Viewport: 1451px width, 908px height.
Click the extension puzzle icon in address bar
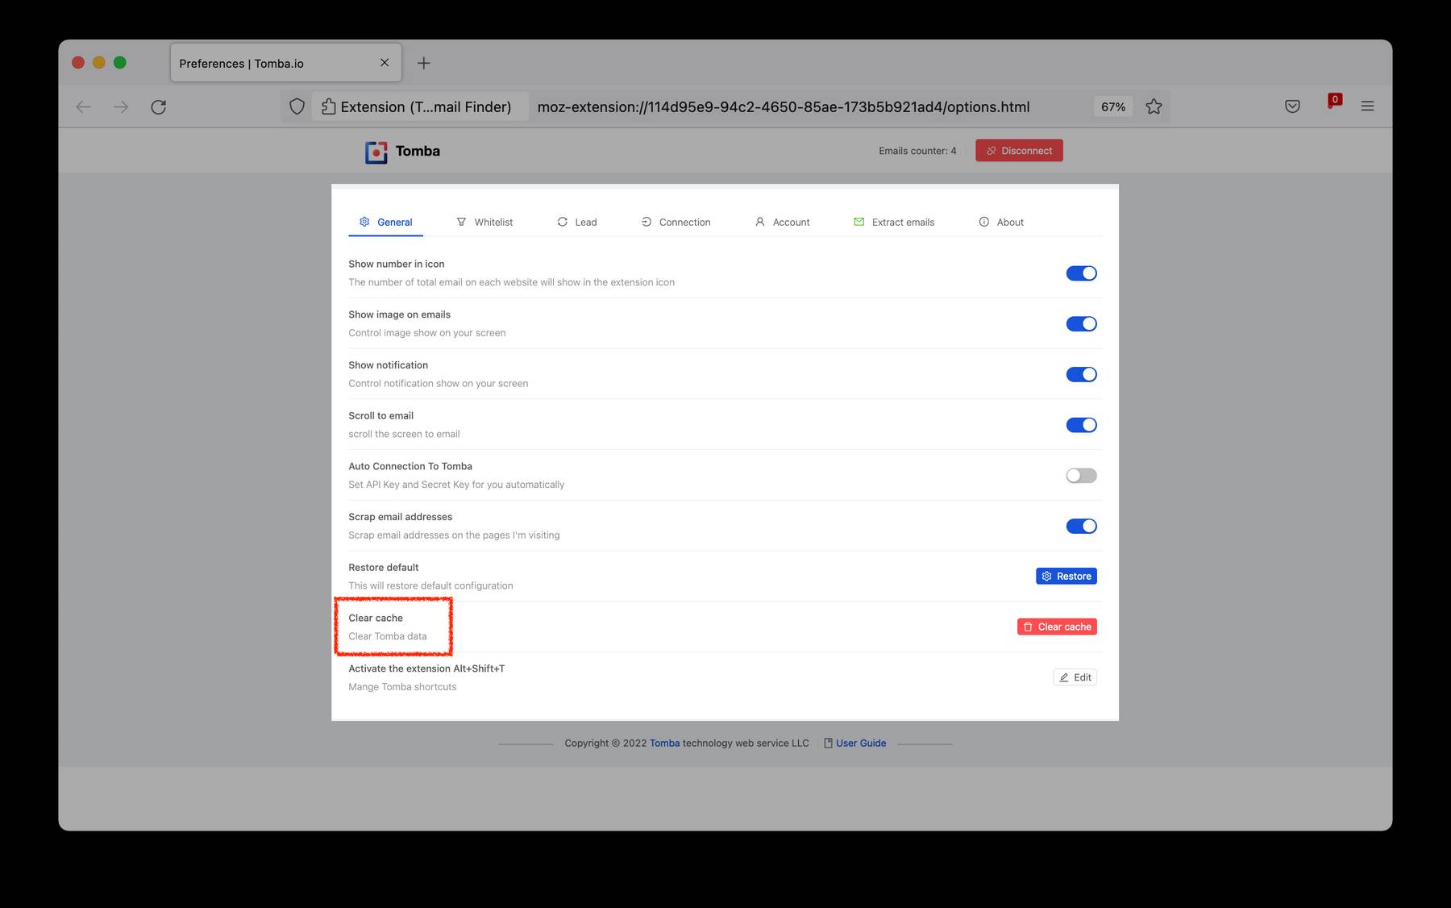pyautogui.click(x=328, y=106)
